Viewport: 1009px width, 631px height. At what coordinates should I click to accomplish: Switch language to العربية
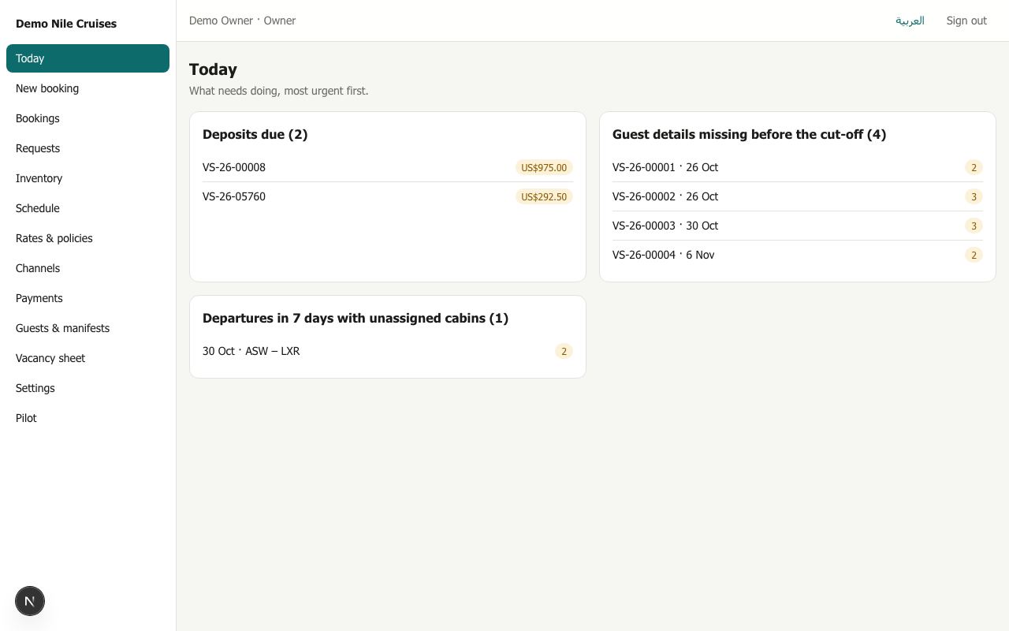pyautogui.click(x=910, y=21)
